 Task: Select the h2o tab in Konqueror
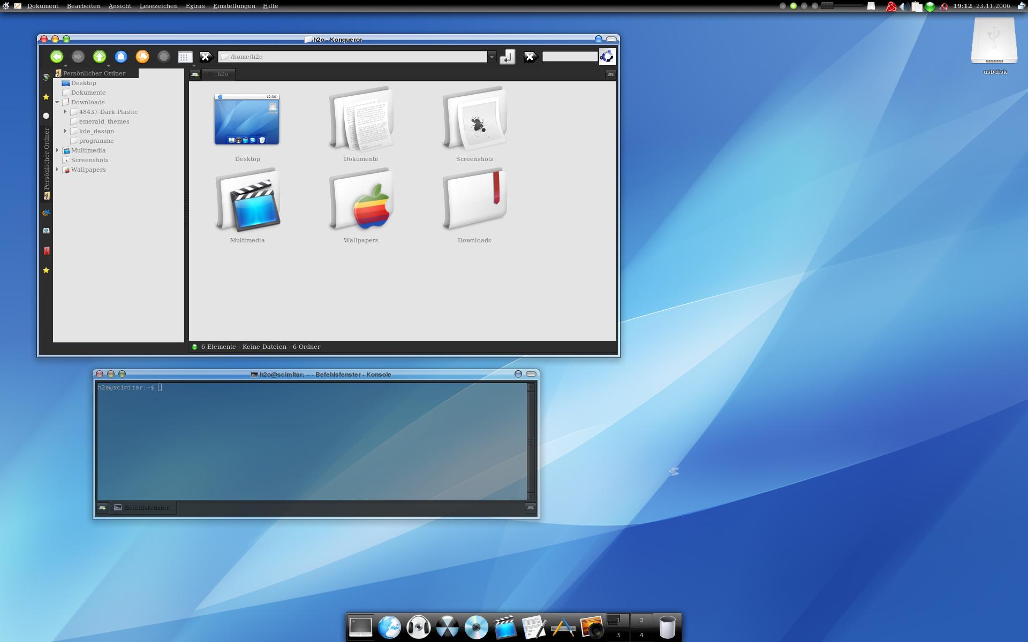tap(218, 74)
